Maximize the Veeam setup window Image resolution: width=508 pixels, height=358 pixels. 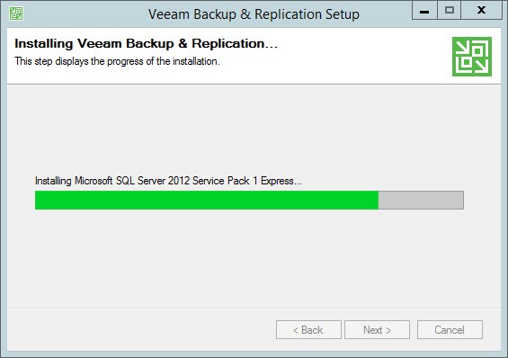point(449,11)
